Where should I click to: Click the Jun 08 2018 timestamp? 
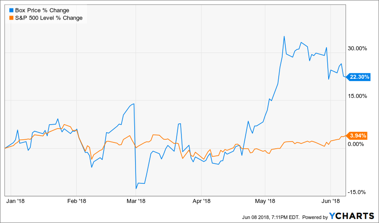point(269,216)
